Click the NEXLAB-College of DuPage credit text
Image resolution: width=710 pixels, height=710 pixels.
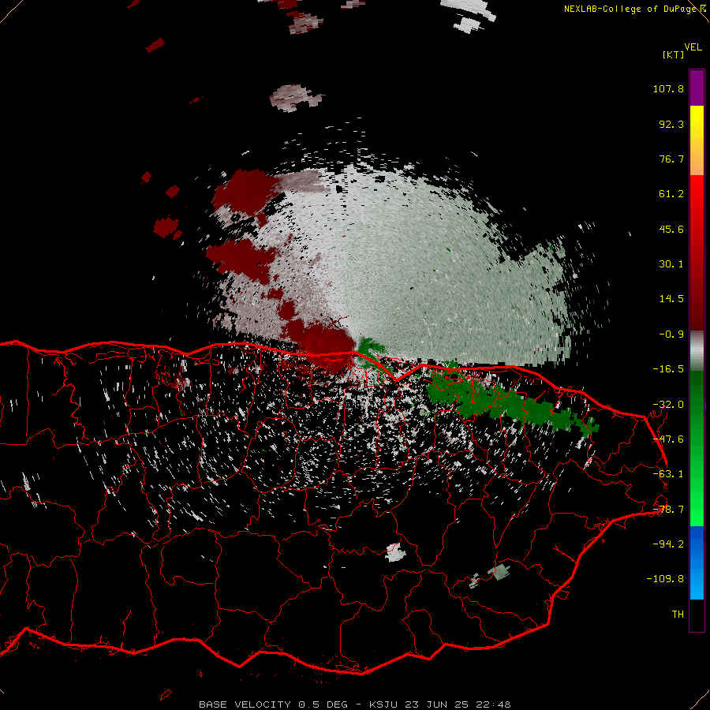pos(632,9)
